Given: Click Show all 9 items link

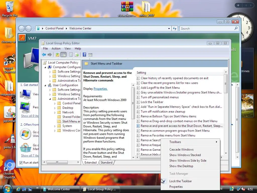Looking at the screenshot, I should point(30,116).
